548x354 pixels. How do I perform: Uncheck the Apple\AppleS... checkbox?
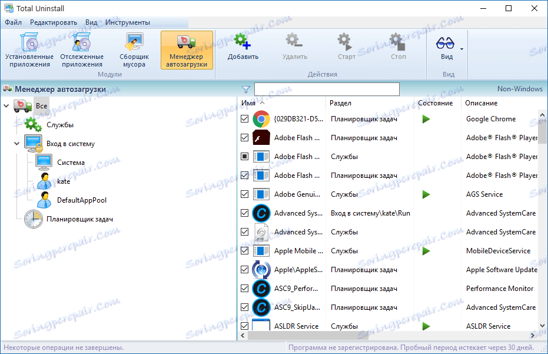point(245,270)
